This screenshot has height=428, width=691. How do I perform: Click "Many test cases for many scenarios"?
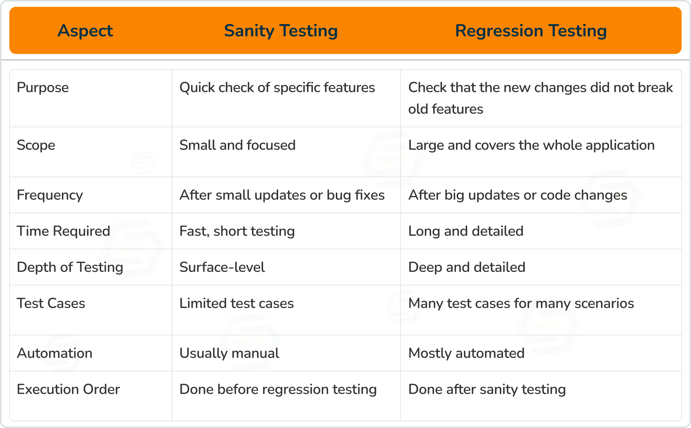pos(521,303)
